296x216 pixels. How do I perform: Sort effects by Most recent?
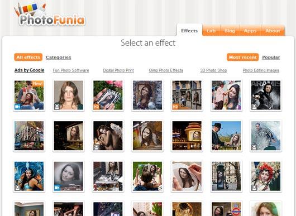coord(243,57)
